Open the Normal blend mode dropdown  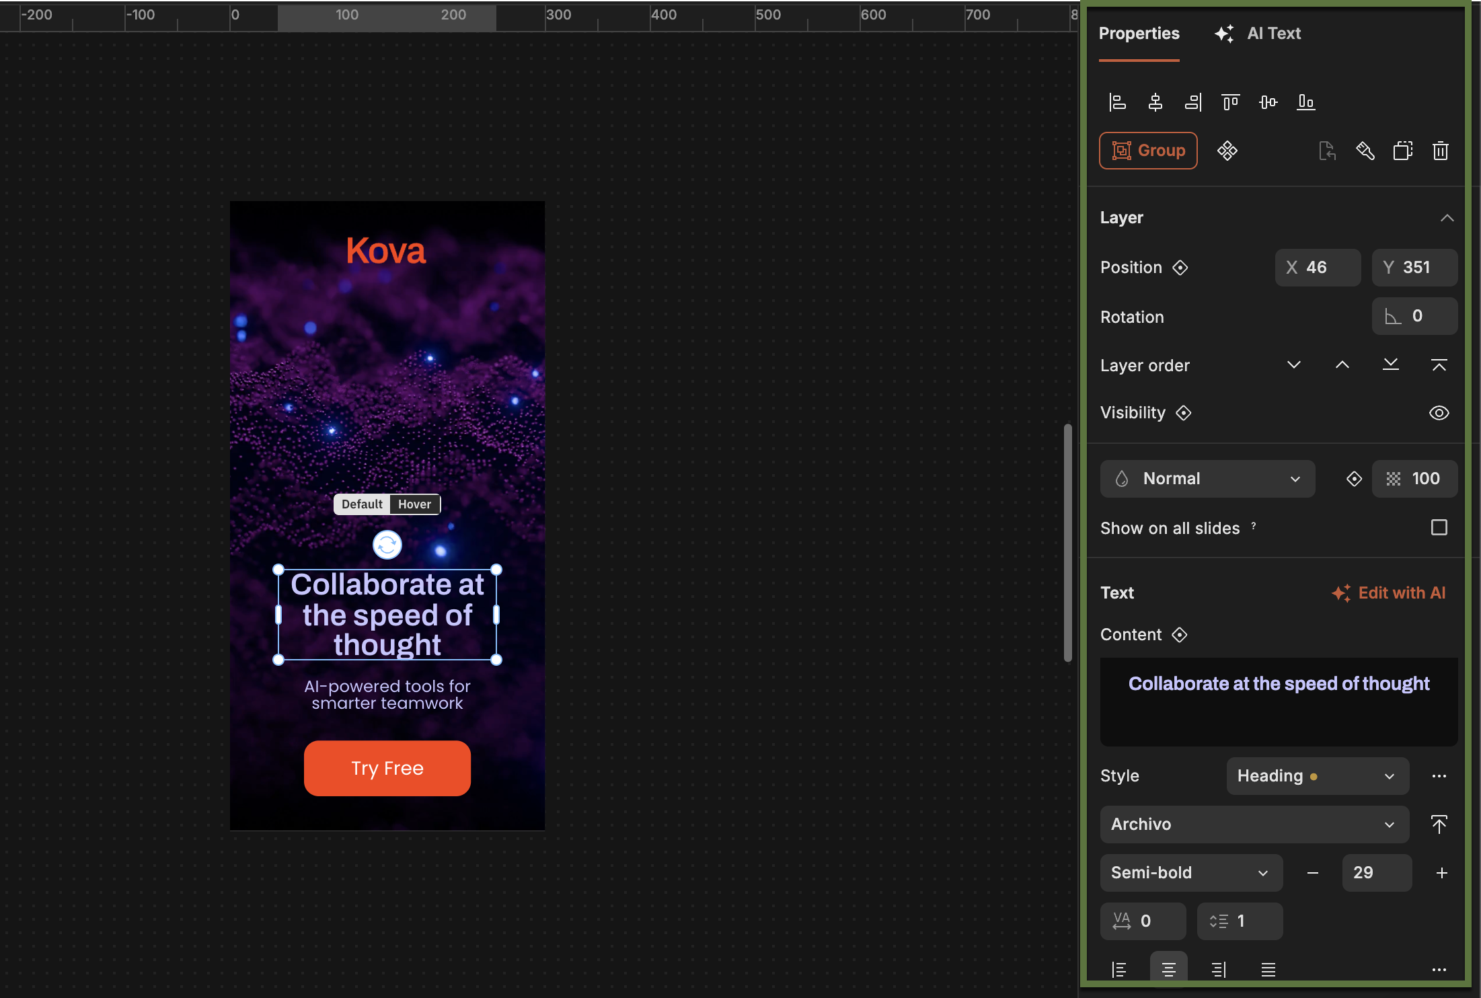1207,479
